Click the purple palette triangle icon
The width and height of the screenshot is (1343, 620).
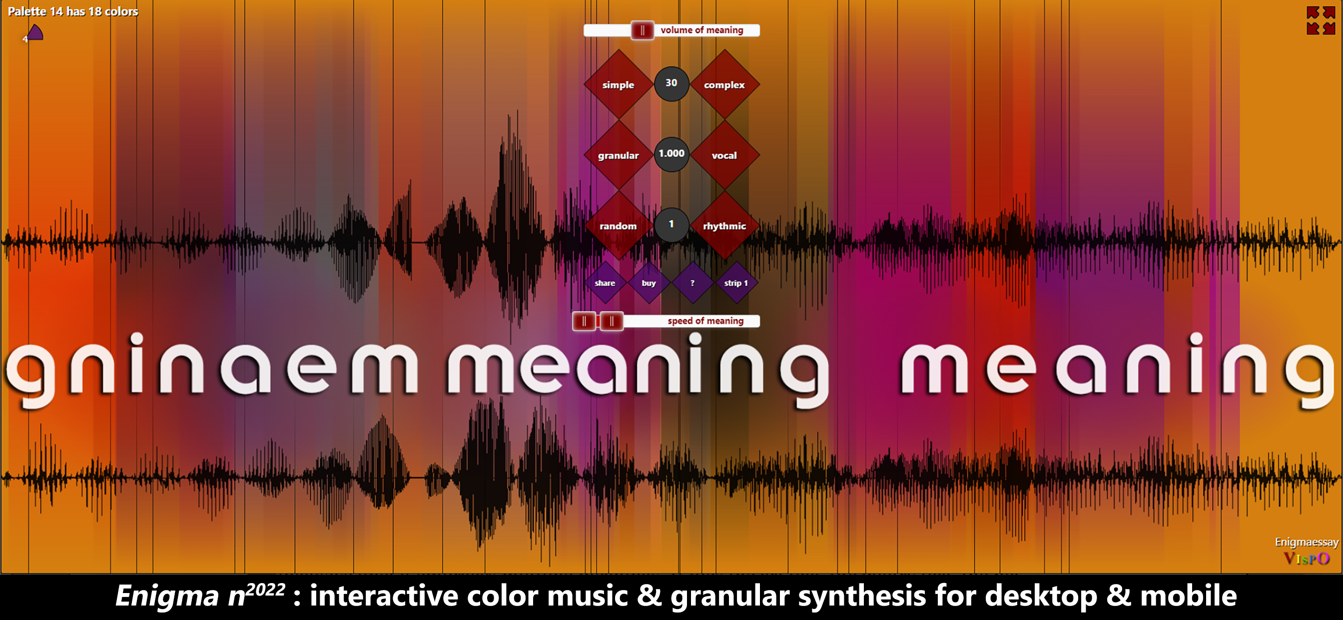(x=35, y=32)
